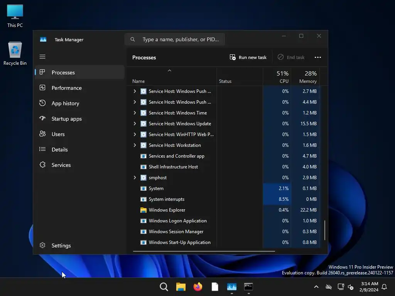Viewport: 395px width, 296px height.
Task: Open the clock and date in taskbar
Action: [369, 287]
